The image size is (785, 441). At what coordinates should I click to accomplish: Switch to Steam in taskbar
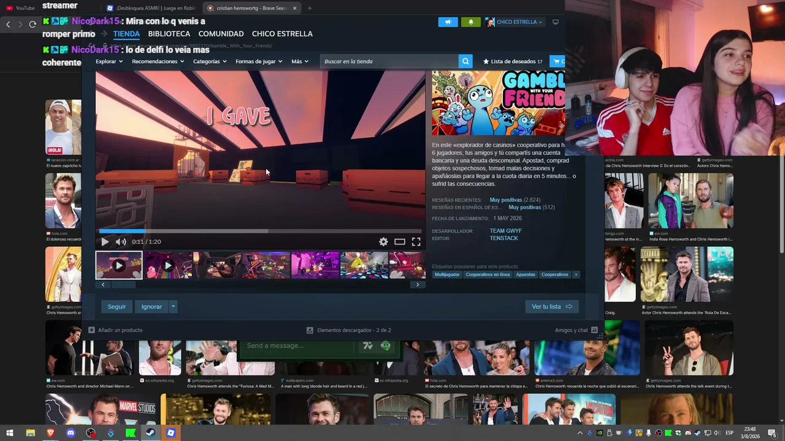tap(150, 433)
